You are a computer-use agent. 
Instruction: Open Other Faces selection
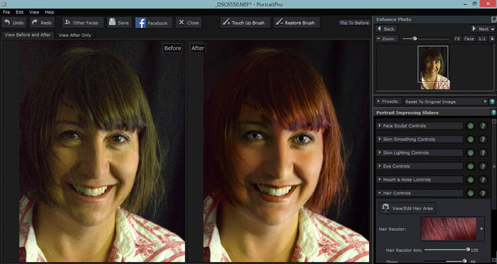(x=83, y=22)
